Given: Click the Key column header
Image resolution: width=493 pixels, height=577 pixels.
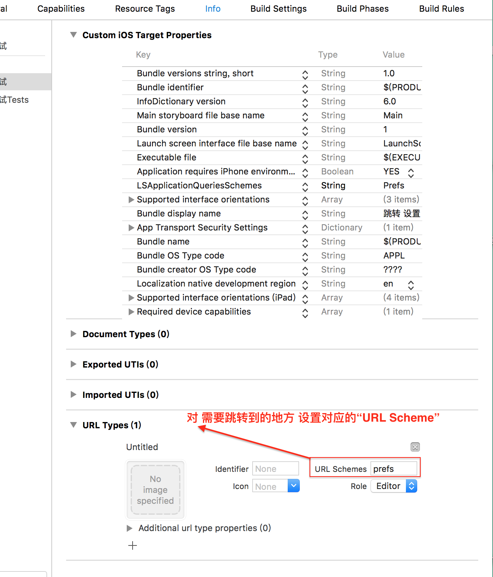Looking at the screenshot, I should (x=143, y=55).
